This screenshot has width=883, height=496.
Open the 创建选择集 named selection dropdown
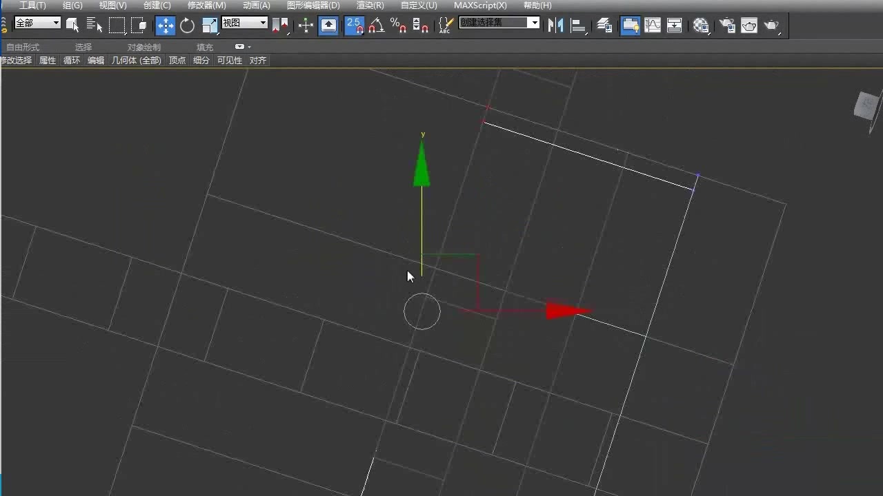point(499,23)
